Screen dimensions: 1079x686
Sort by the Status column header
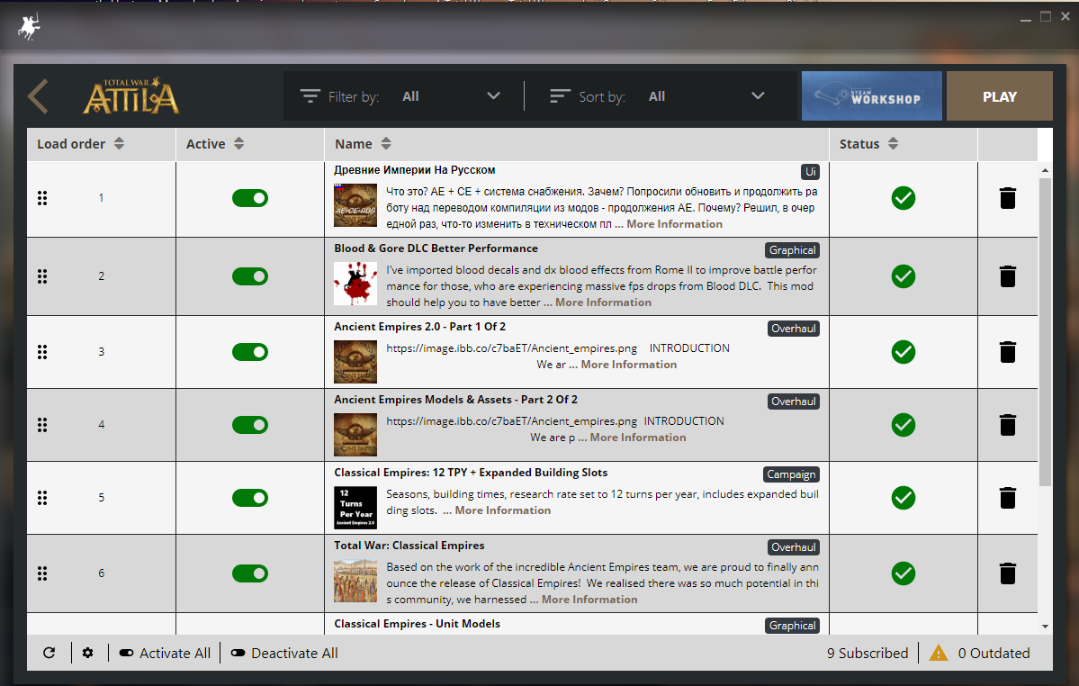coord(868,144)
